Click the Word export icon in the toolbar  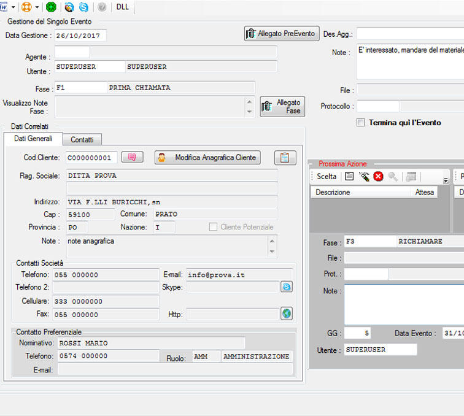pos(4,7)
